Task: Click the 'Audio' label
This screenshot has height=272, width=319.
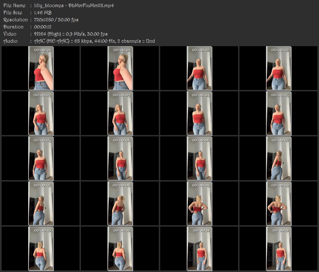Action: coord(10,41)
